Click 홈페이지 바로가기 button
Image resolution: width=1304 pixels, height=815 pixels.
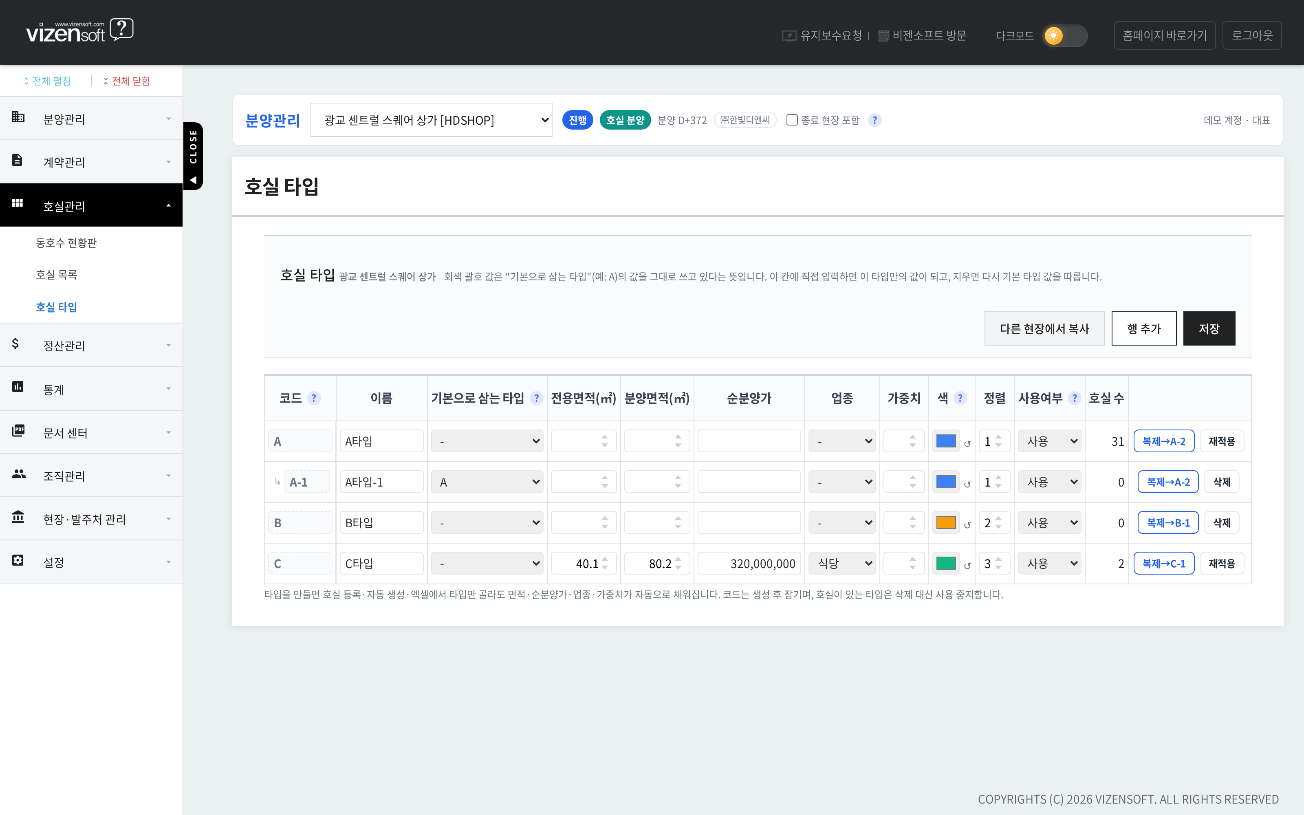pyautogui.click(x=1165, y=35)
